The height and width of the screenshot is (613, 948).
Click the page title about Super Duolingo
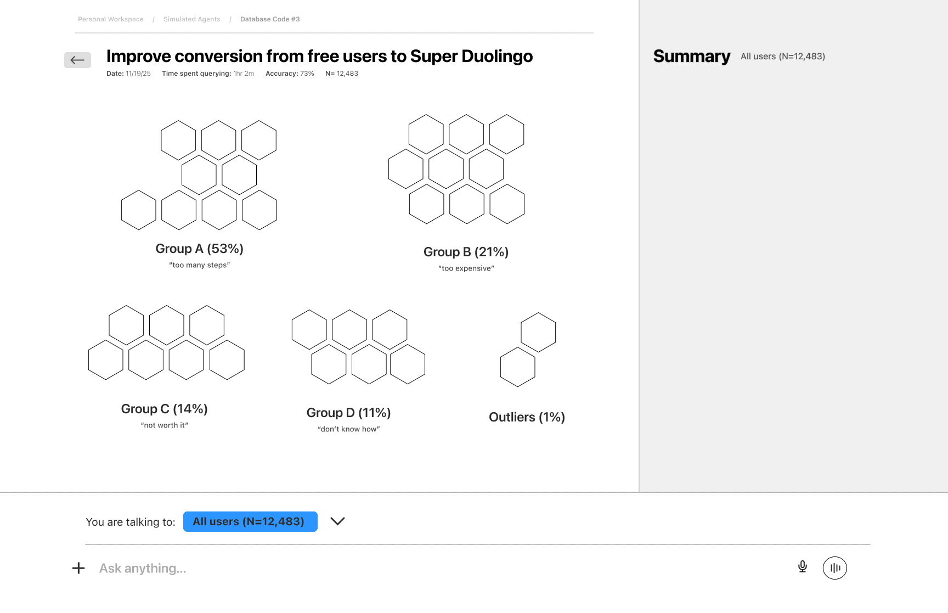(x=319, y=56)
